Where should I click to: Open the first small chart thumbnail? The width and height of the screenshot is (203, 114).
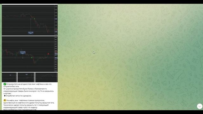[9, 77]
